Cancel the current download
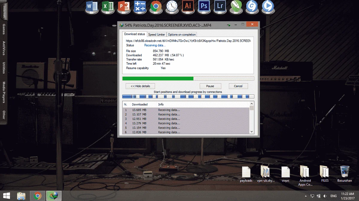Viewport: 359px width, 201px height. coord(238,86)
